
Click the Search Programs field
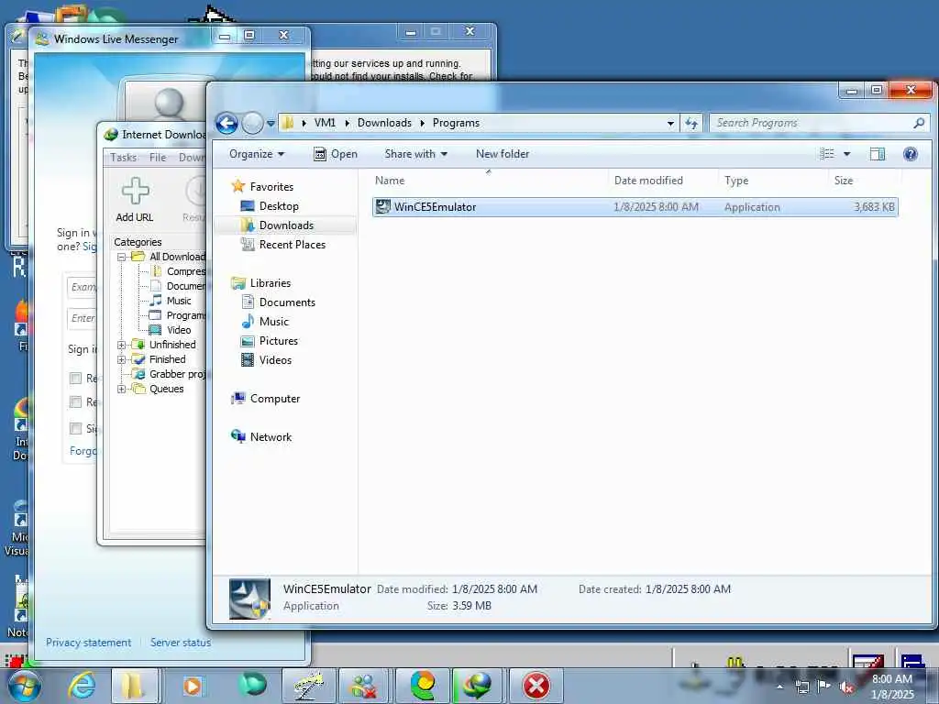click(x=819, y=123)
